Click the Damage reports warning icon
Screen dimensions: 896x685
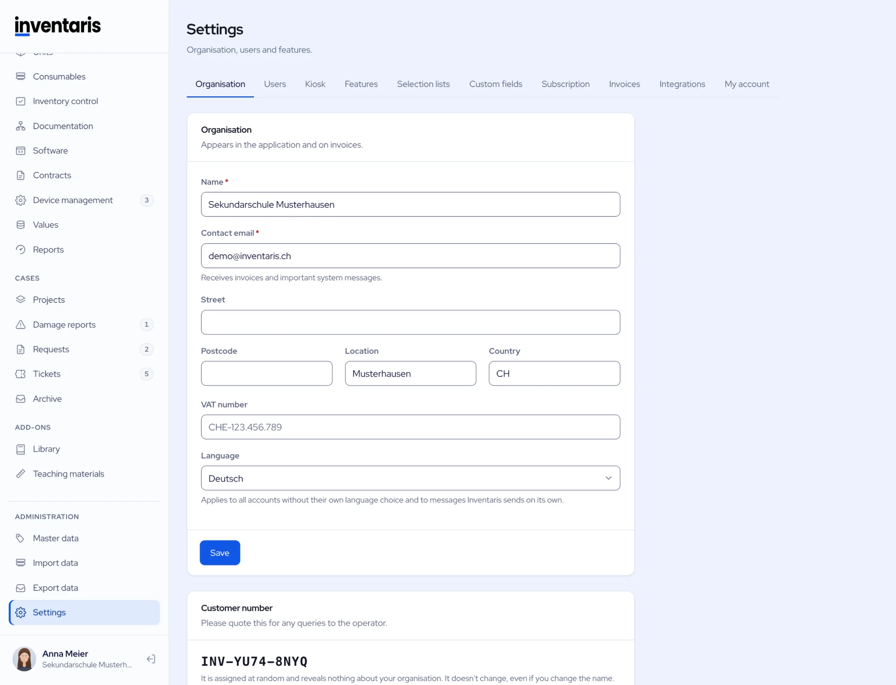coord(21,325)
